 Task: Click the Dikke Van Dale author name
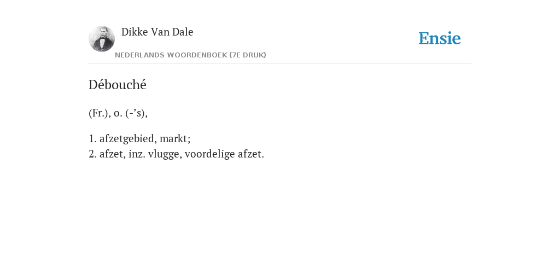[157, 32]
